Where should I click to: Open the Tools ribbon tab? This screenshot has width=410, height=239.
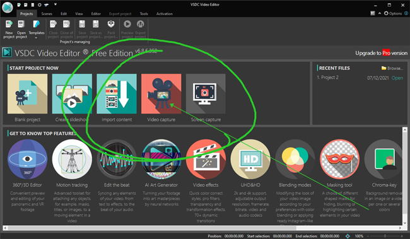144,14
